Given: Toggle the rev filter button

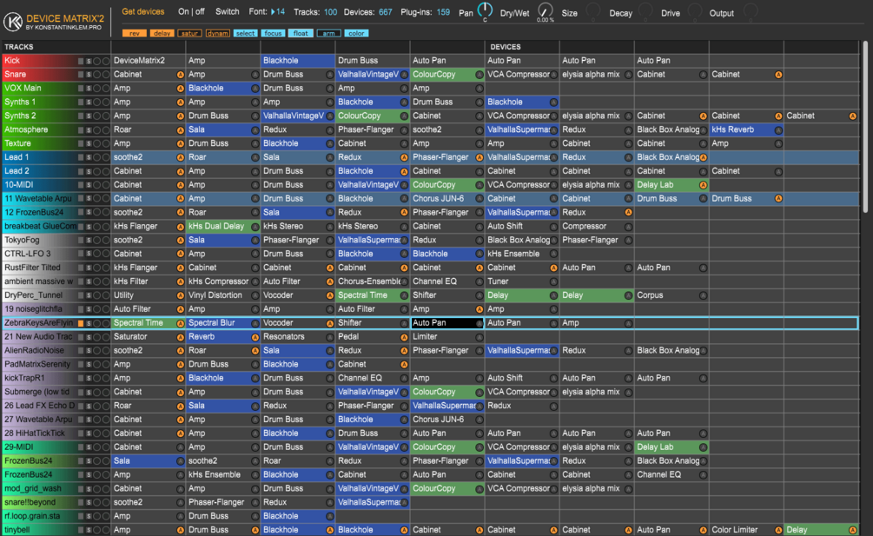Looking at the screenshot, I should (x=134, y=33).
